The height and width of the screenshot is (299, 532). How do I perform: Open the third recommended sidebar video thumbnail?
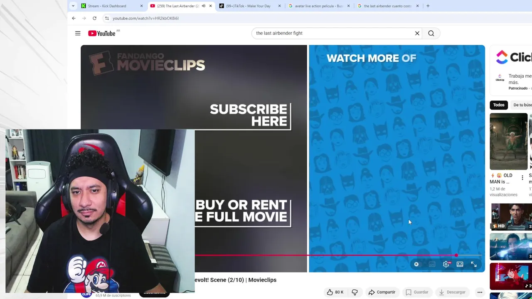coord(512,247)
